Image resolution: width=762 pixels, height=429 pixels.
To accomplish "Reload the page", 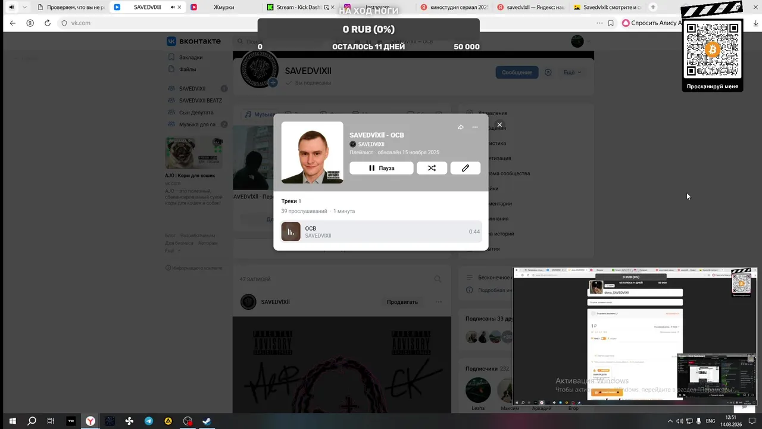I will coord(48,23).
